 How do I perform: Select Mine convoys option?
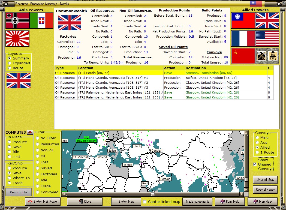click(262, 137)
